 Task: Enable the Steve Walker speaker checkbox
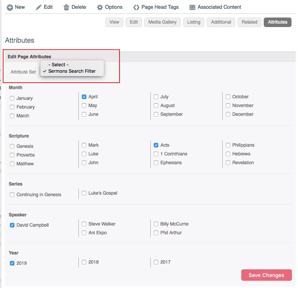[x=84, y=224]
